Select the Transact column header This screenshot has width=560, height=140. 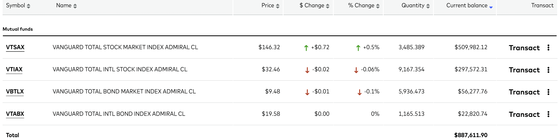[x=542, y=5]
